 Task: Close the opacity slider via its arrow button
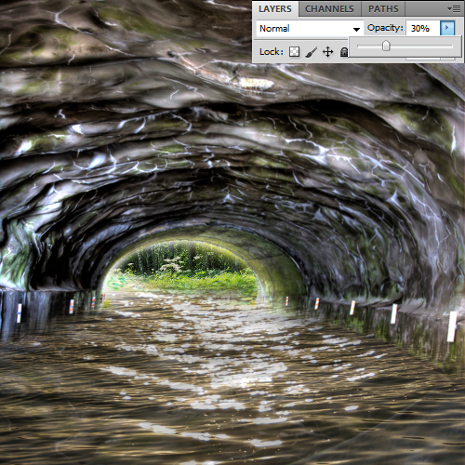pyautogui.click(x=447, y=28)
